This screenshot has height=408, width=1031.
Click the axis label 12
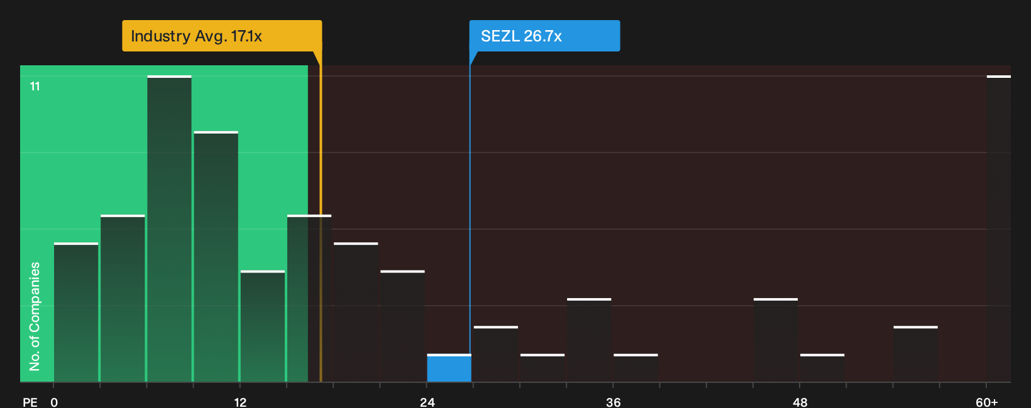(x=240, y=402)
